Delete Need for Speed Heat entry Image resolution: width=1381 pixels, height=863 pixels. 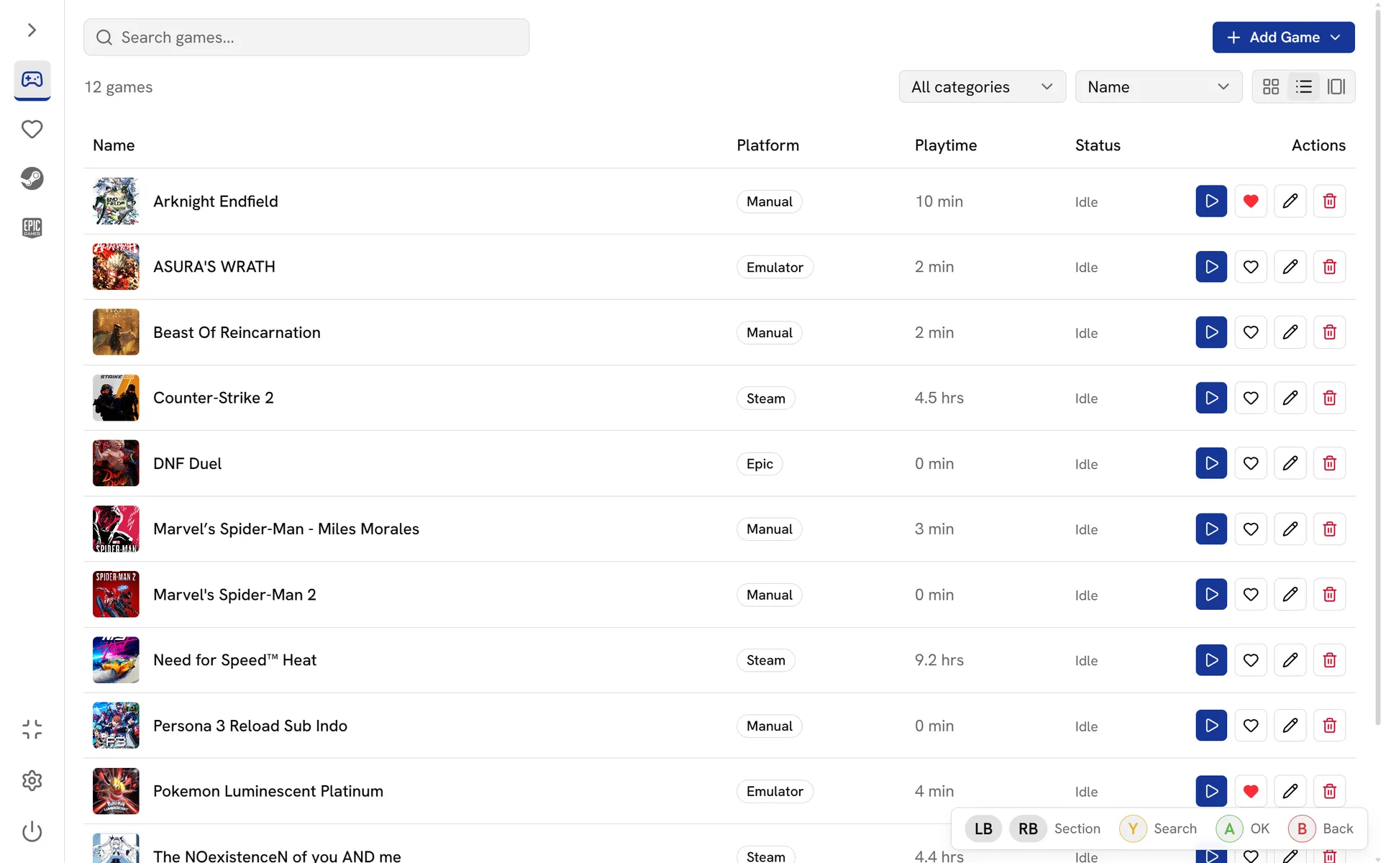coord(1329,660)
